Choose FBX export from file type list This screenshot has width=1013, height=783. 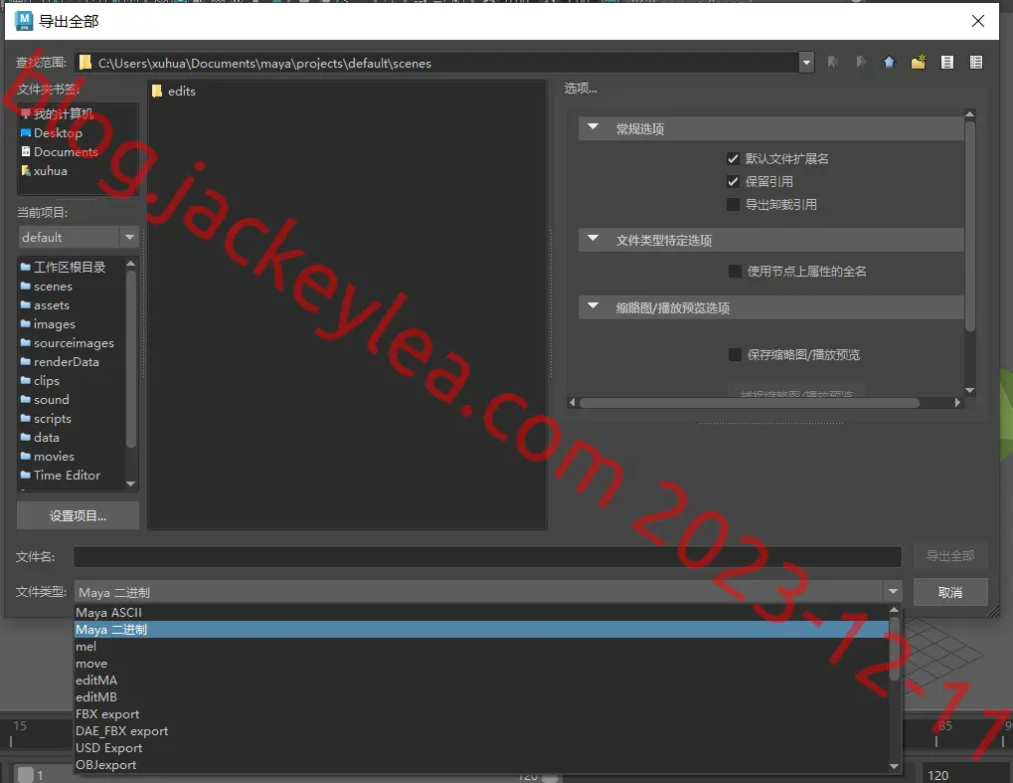[x=107, y=713]
